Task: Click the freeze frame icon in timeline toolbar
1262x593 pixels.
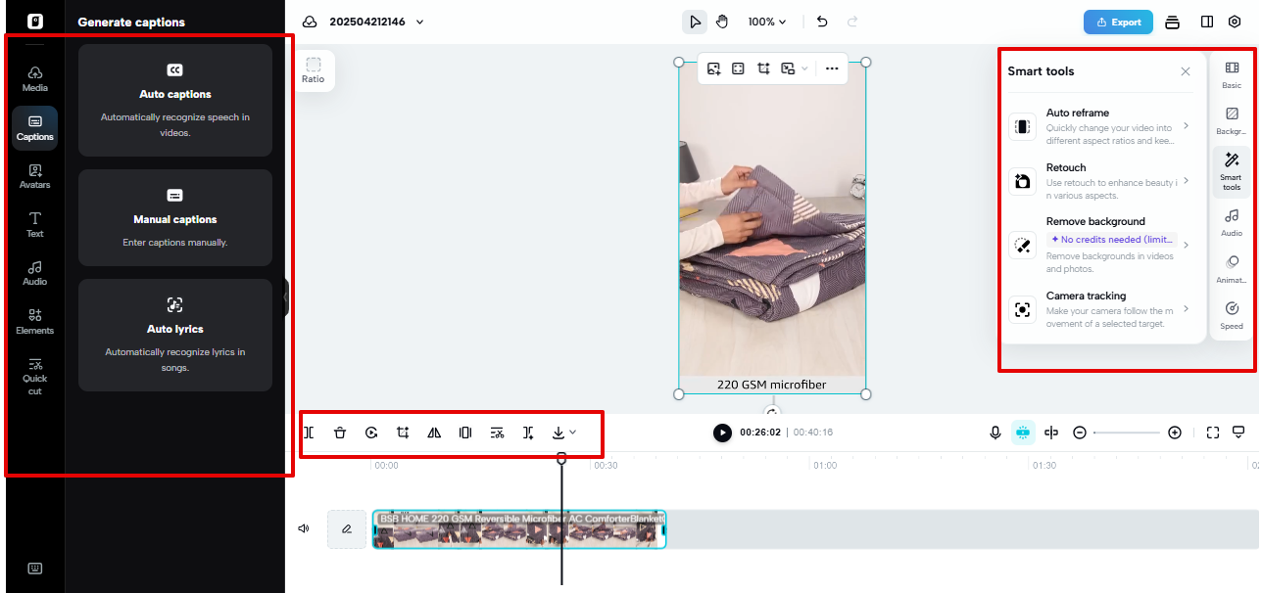Action: click(x=465, y=433)
